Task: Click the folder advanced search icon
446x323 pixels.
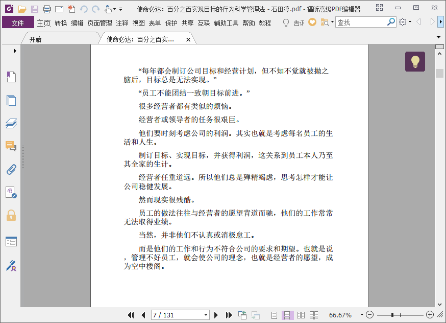Action: pos(325,22)
